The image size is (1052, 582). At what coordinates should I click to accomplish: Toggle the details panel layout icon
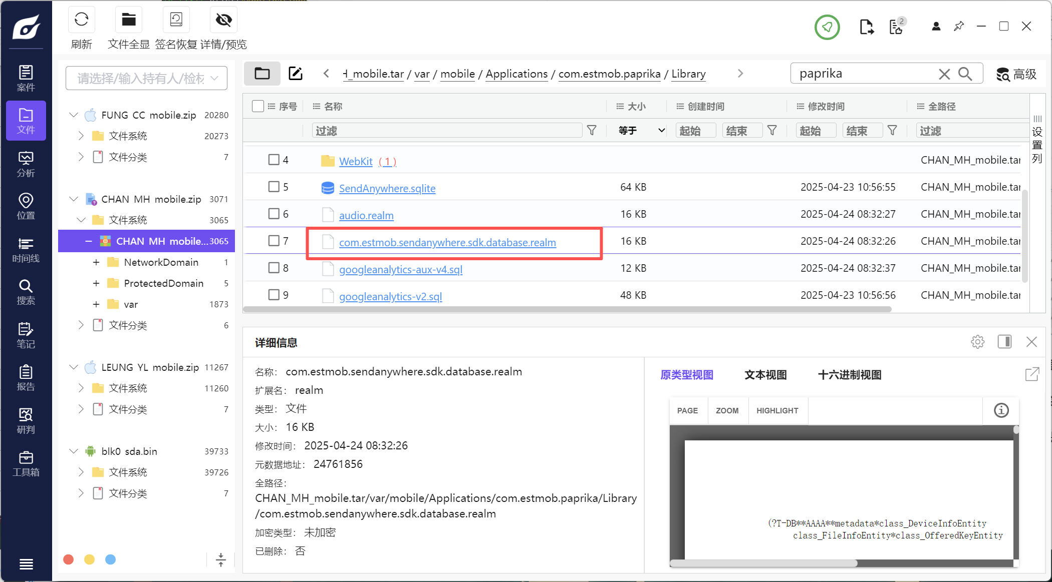[1004, 342]
